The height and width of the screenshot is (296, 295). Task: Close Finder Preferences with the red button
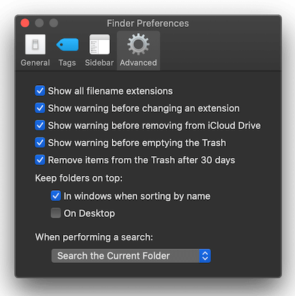click(25, 23)
